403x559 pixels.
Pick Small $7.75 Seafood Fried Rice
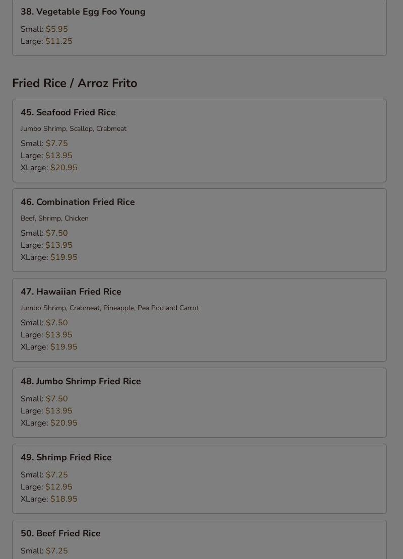(44, 144)
